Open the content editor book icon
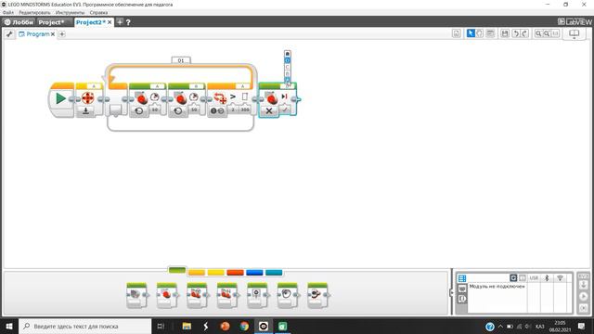 pos(575,33)
